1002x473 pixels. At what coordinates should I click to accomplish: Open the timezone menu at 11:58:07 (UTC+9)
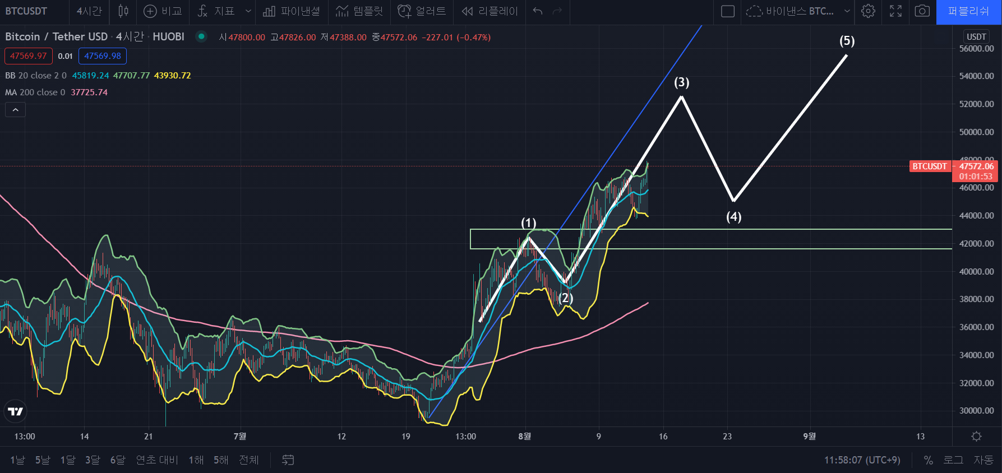(x=862, y=460)
